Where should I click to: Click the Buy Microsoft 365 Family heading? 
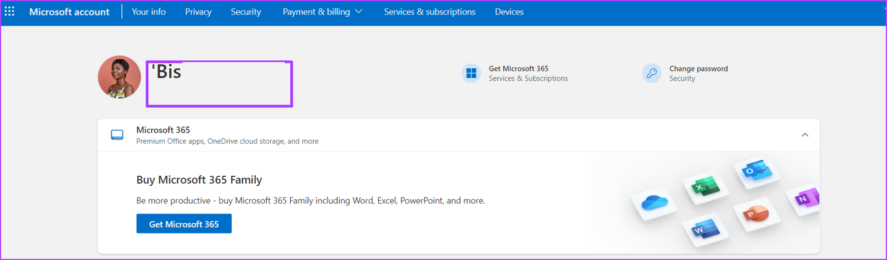pyautogui.click(x=199, y=180)
